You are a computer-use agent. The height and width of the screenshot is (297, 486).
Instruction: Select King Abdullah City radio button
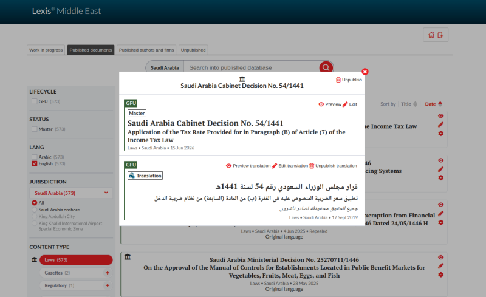click(x=35, y=216)
